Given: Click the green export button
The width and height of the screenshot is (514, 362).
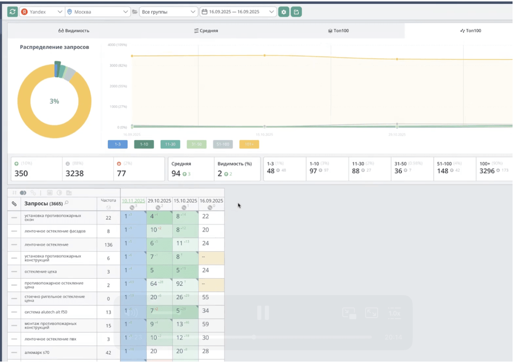Looking at the screenshot, I should point(296,12).
